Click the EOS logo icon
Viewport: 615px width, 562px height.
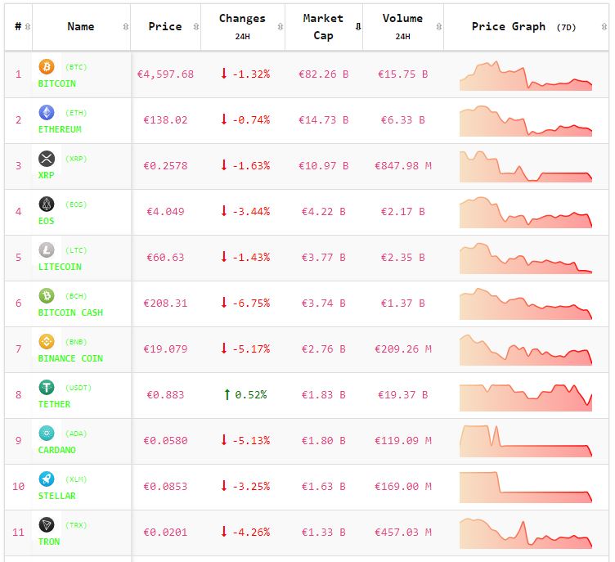[x=47, y=205]
